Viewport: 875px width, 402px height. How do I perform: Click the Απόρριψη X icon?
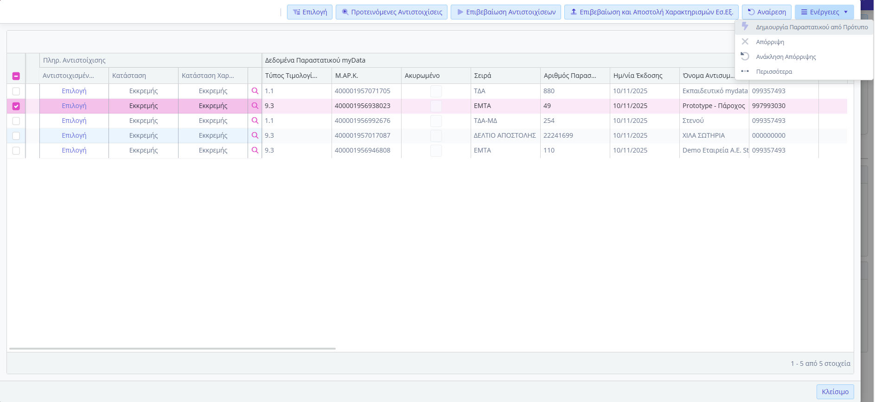[x=745, y=42]
